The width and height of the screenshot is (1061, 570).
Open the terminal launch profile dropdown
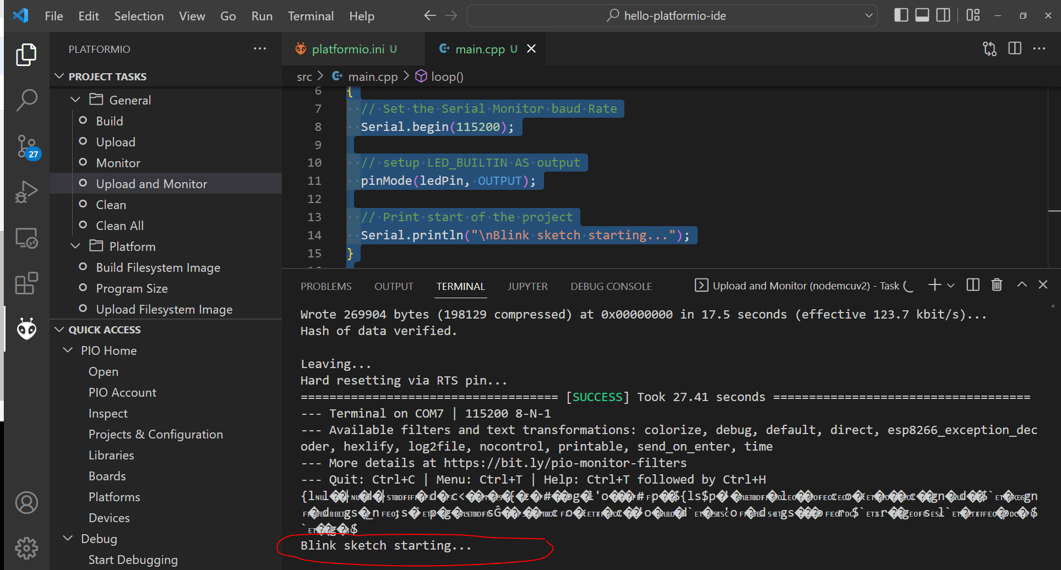[x=950, y=285]
